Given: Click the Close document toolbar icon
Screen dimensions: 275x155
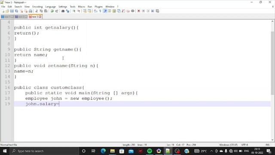Looking at the screenshot, I should pos(21,11).
